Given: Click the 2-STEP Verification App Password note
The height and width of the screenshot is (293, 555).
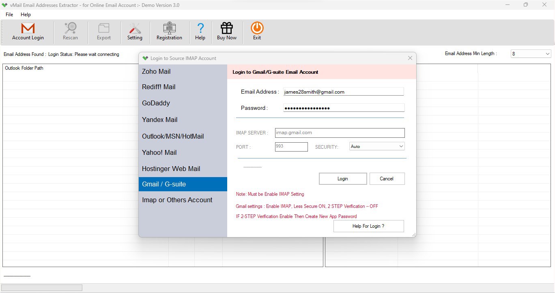Looking at the screenshot, I should coord(296,216).
